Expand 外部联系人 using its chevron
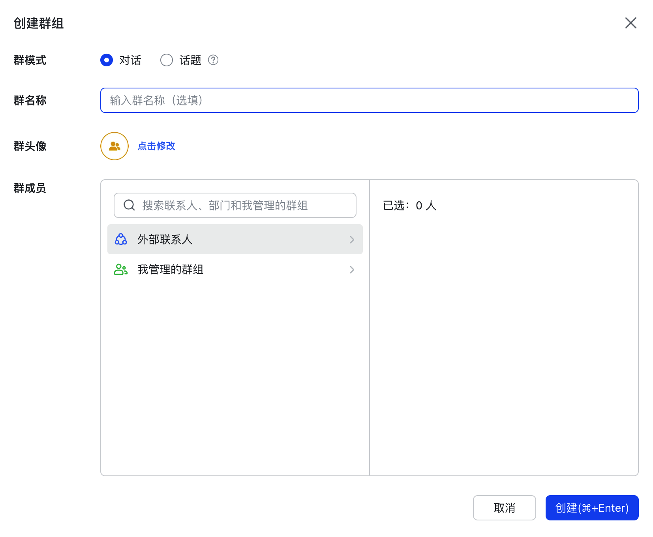The image size is (653, 537). [x=351, y=239]
